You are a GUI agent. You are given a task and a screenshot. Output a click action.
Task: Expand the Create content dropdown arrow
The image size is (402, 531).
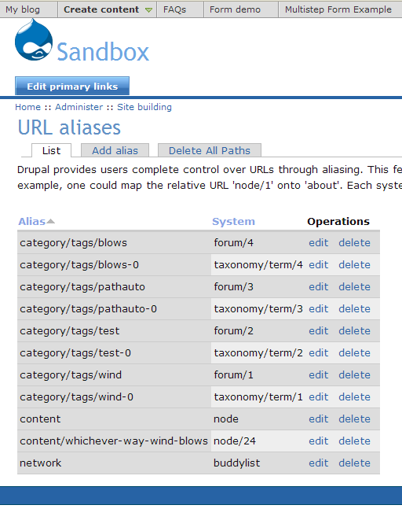point(148,10)
